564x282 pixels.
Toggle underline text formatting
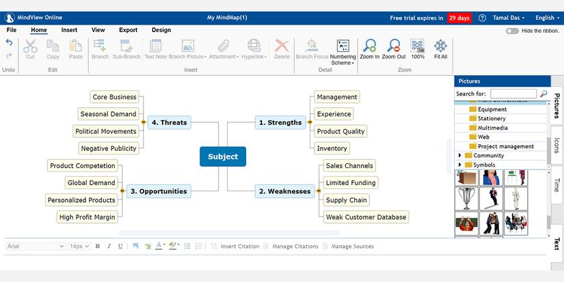click(x=120, y=246)
